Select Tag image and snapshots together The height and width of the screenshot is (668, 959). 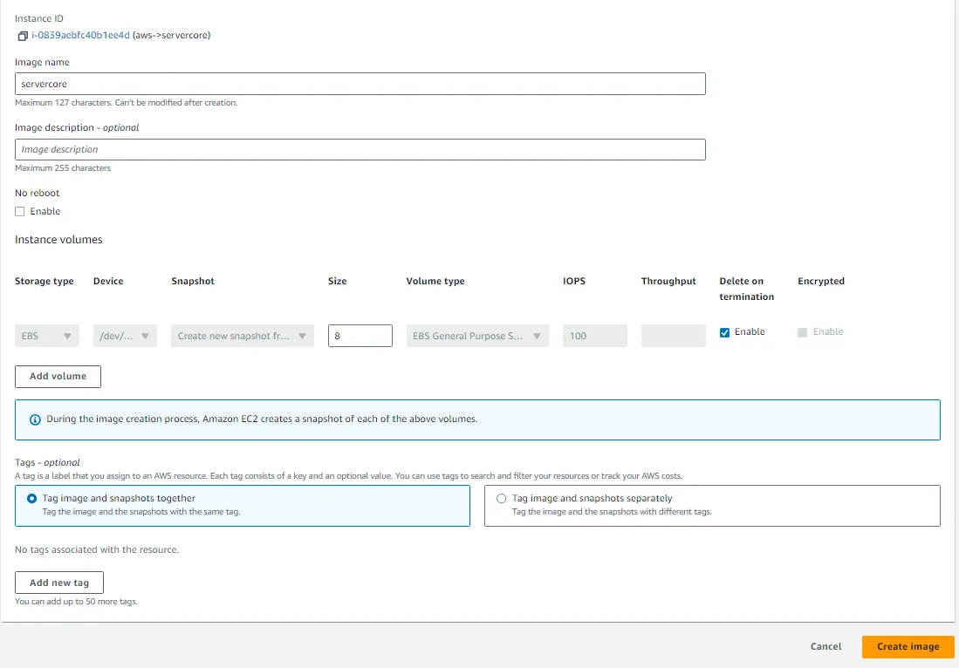[32, 499]
